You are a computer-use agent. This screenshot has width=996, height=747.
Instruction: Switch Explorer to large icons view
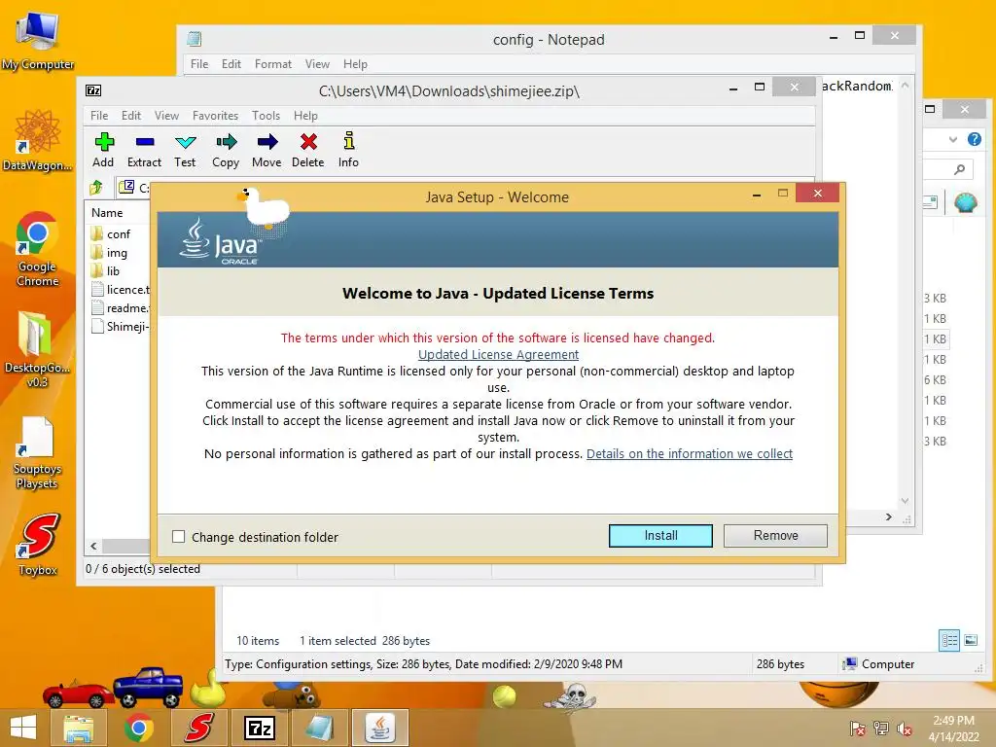click(971, 640)
